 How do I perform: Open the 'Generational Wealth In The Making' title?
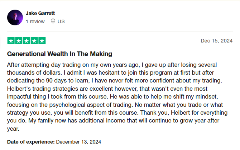(x=59, y=54)
